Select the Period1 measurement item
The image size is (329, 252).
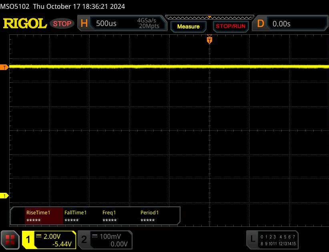click(x=149, y=216)
